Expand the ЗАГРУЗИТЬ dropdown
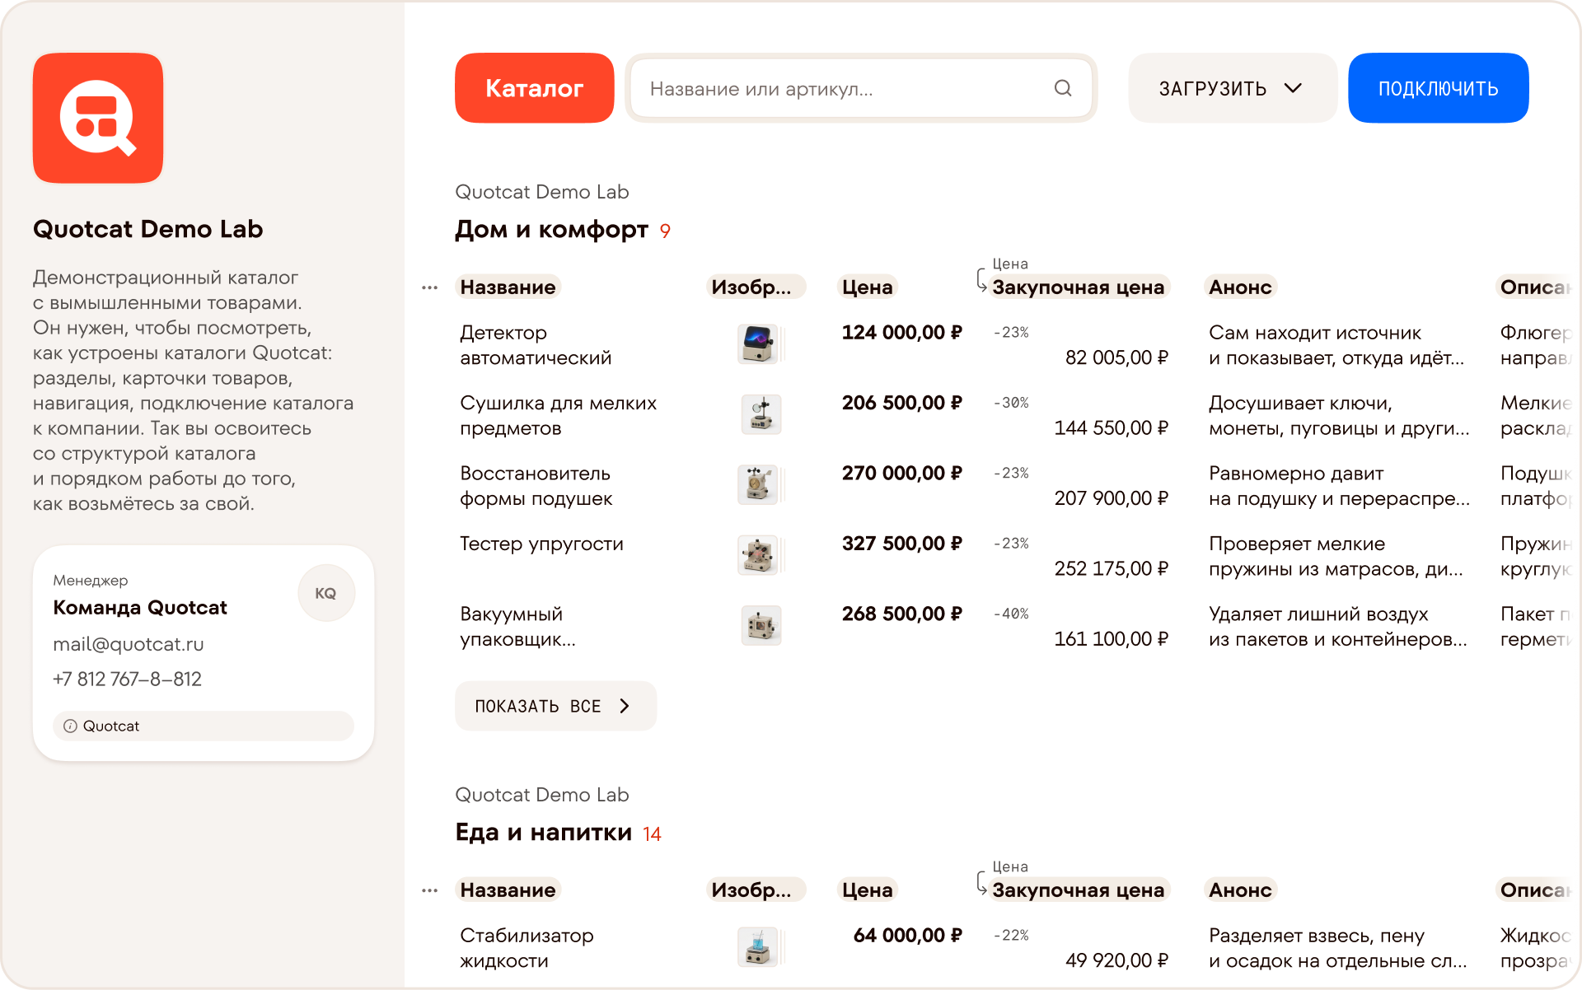The width and height of the screenshot is (1582, 990). [1231, 88]
